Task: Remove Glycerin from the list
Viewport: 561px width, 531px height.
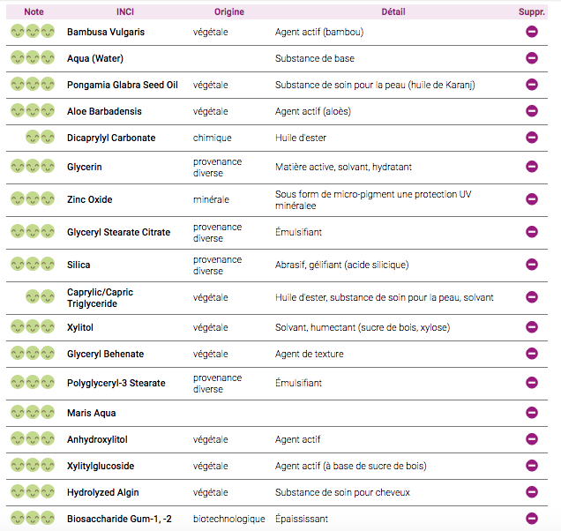Action: click(532, 167)
